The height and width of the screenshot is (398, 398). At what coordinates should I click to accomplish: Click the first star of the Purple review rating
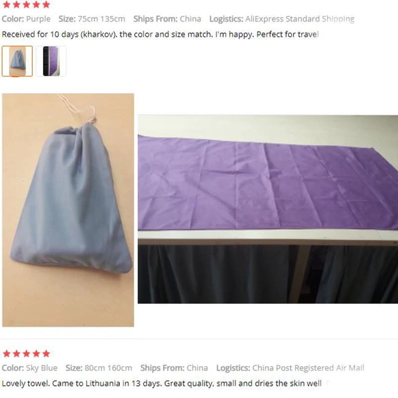point(6,4)
